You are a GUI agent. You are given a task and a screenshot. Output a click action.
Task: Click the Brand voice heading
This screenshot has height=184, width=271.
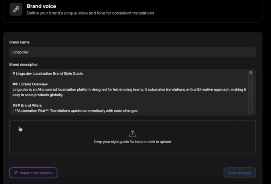[41, 6]
